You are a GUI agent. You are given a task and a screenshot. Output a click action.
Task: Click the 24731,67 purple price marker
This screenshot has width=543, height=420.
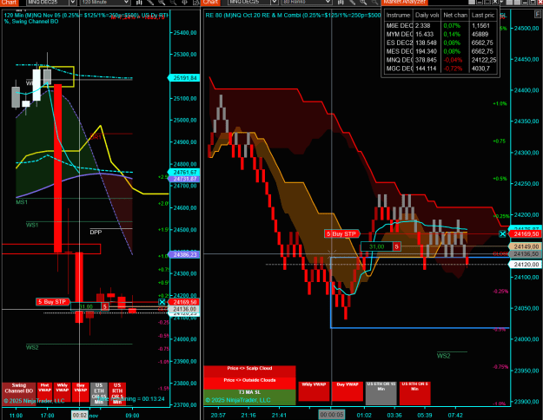184,179
